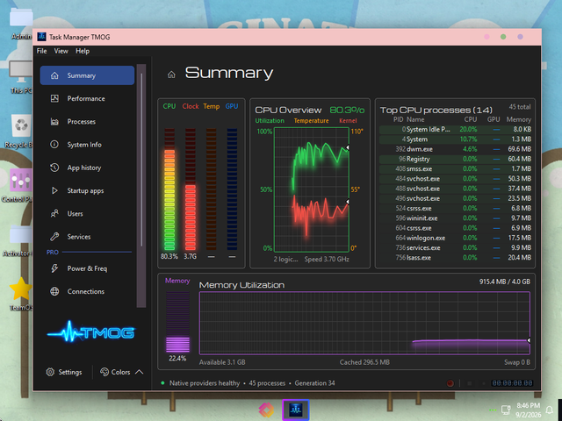Select the Temp gauge tab

point(211,106)
